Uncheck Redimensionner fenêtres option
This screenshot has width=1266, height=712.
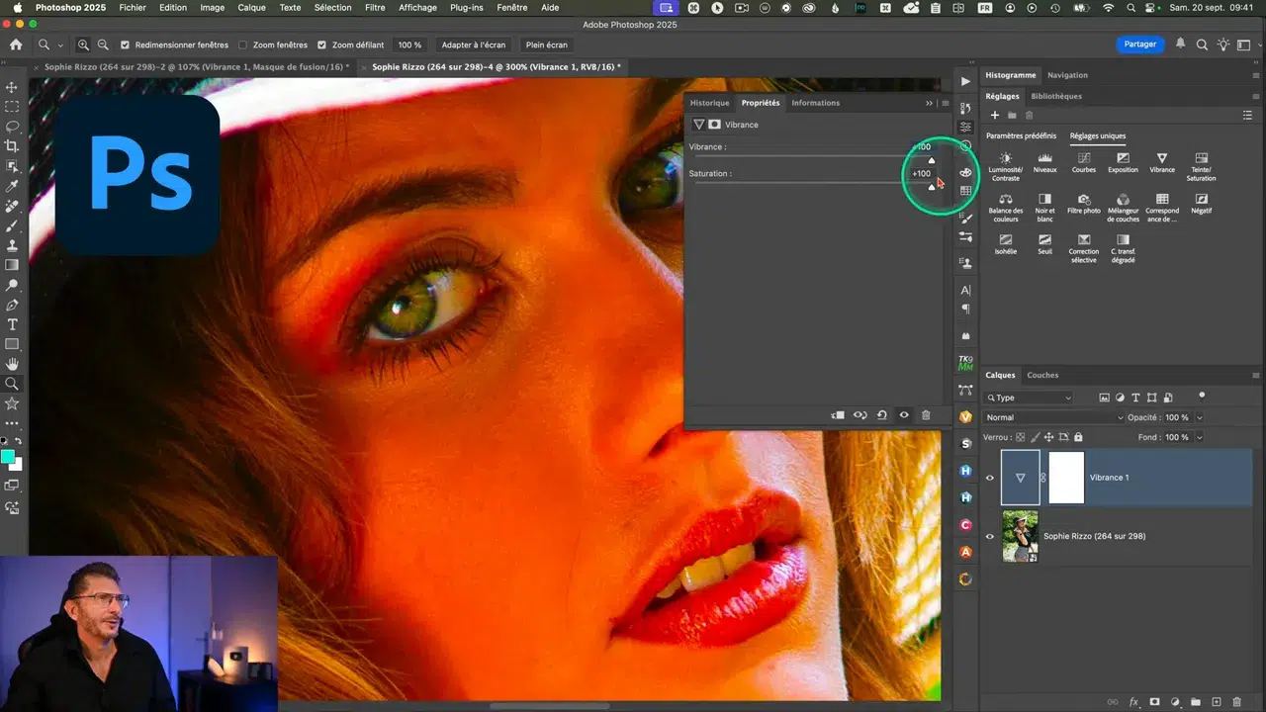[x=126, y=45]
